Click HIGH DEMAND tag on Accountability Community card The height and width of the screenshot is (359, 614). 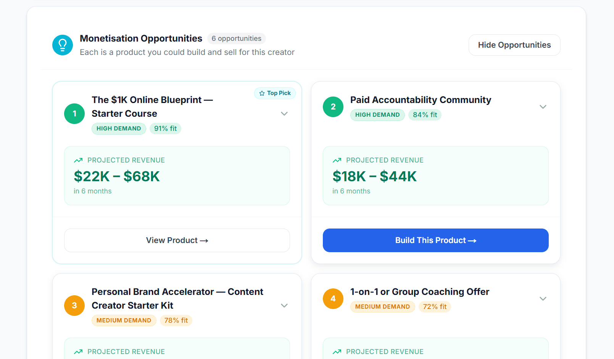coord(377,115)
